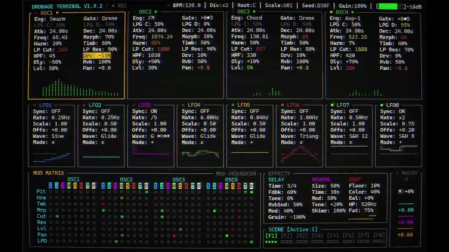Click the LFO5 green status dot

(x=233, y=105)
